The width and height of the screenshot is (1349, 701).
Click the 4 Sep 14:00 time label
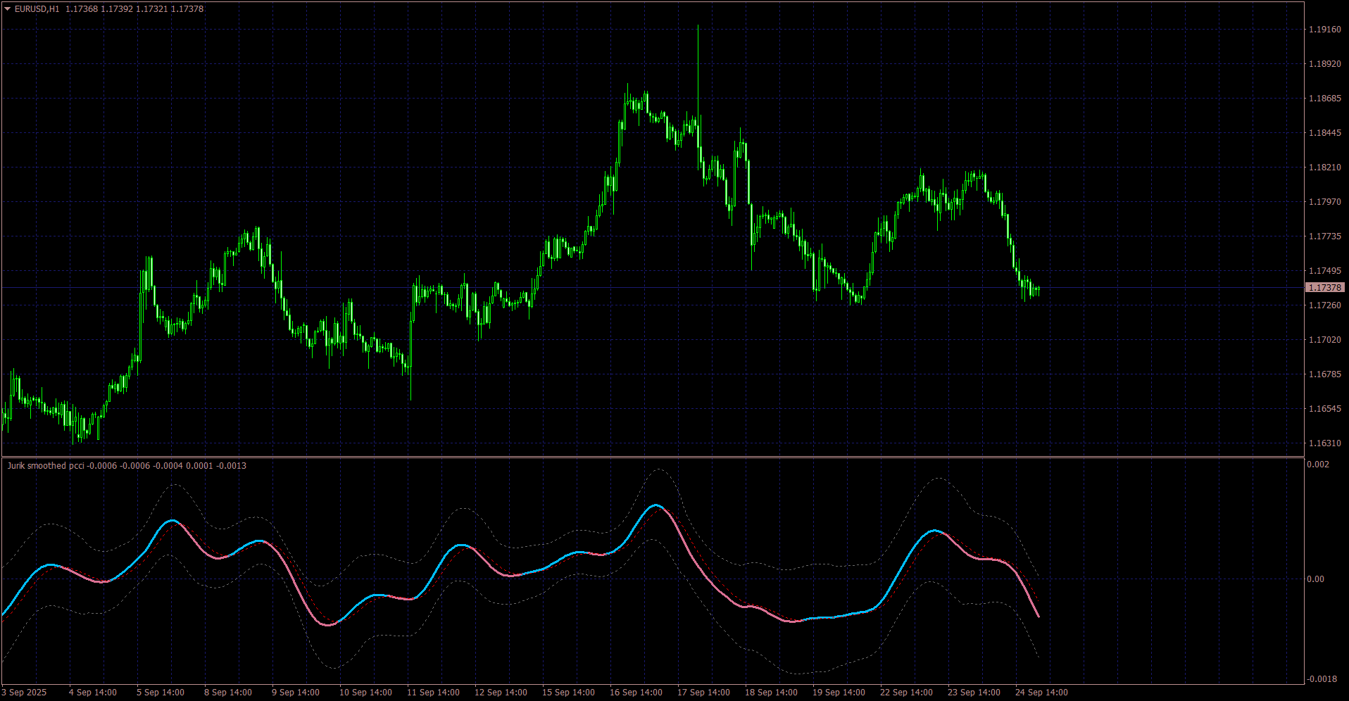[93, 693]
